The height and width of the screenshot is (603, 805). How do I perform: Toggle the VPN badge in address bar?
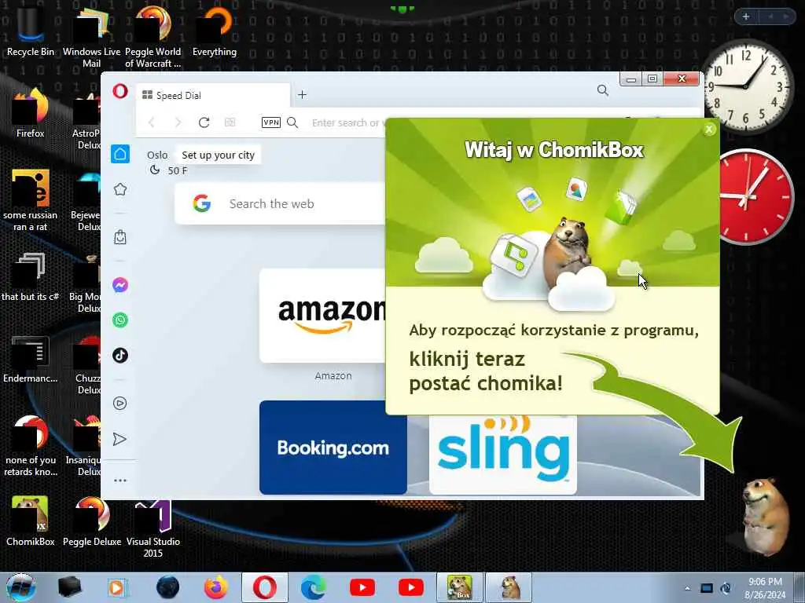pyautogui.click(x=271, y=122)
